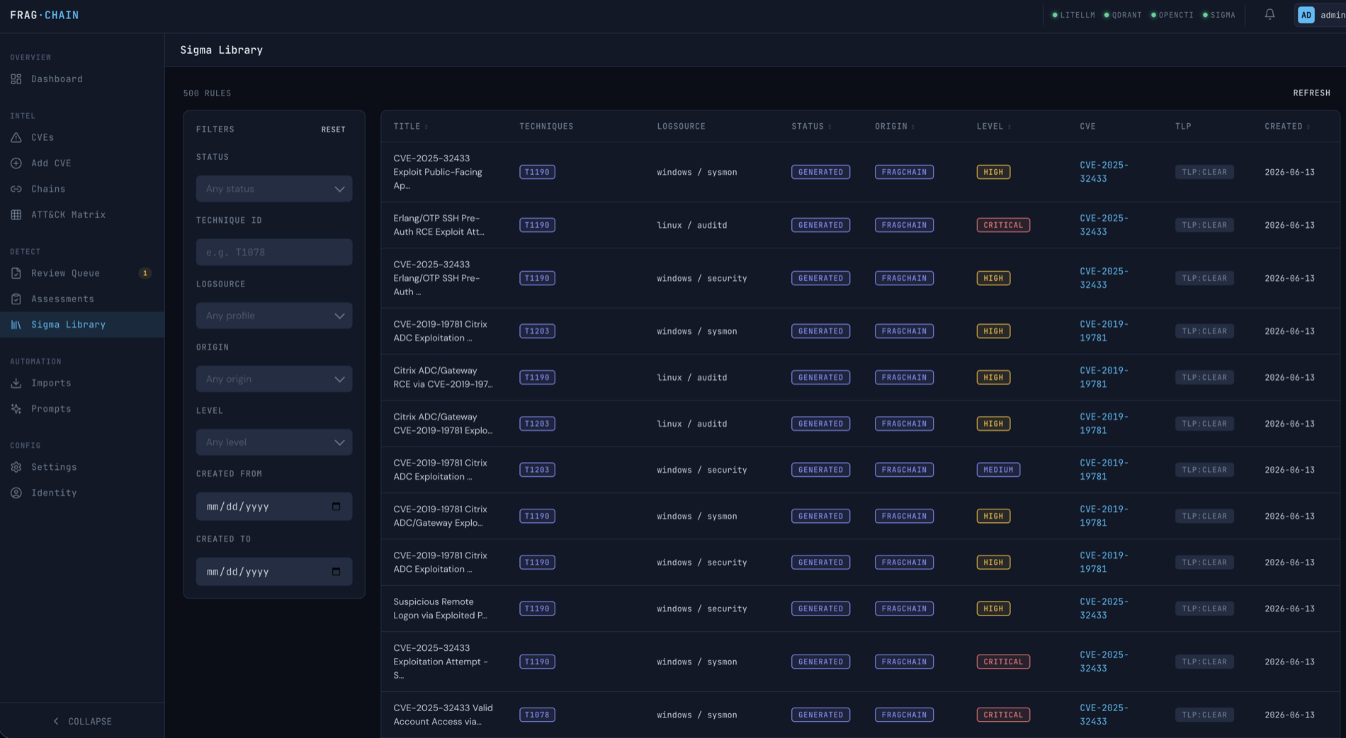1346x738 pixels.
Task: Click the Sigma Library books icon
Action: pos(16,325)
